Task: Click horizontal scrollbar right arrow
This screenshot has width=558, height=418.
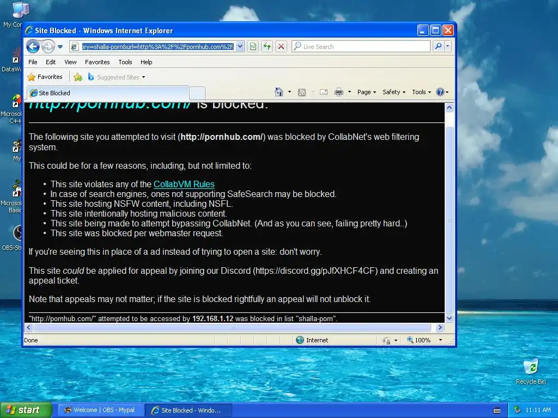Action: tap(440, 327)
